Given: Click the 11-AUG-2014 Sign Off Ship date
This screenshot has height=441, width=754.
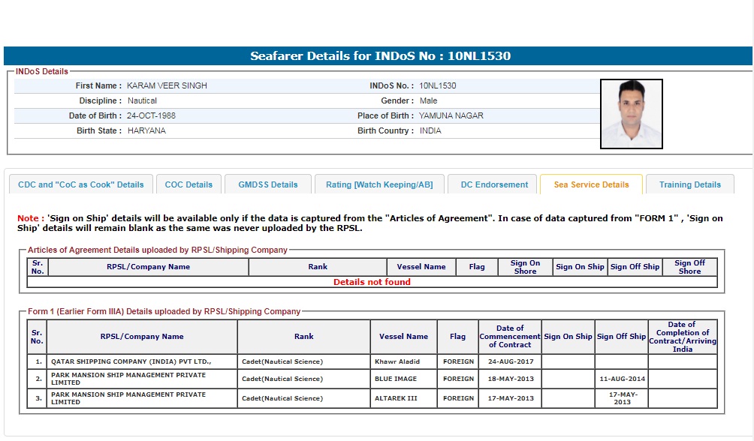Looking at the screenshot, I should (620, 379).
